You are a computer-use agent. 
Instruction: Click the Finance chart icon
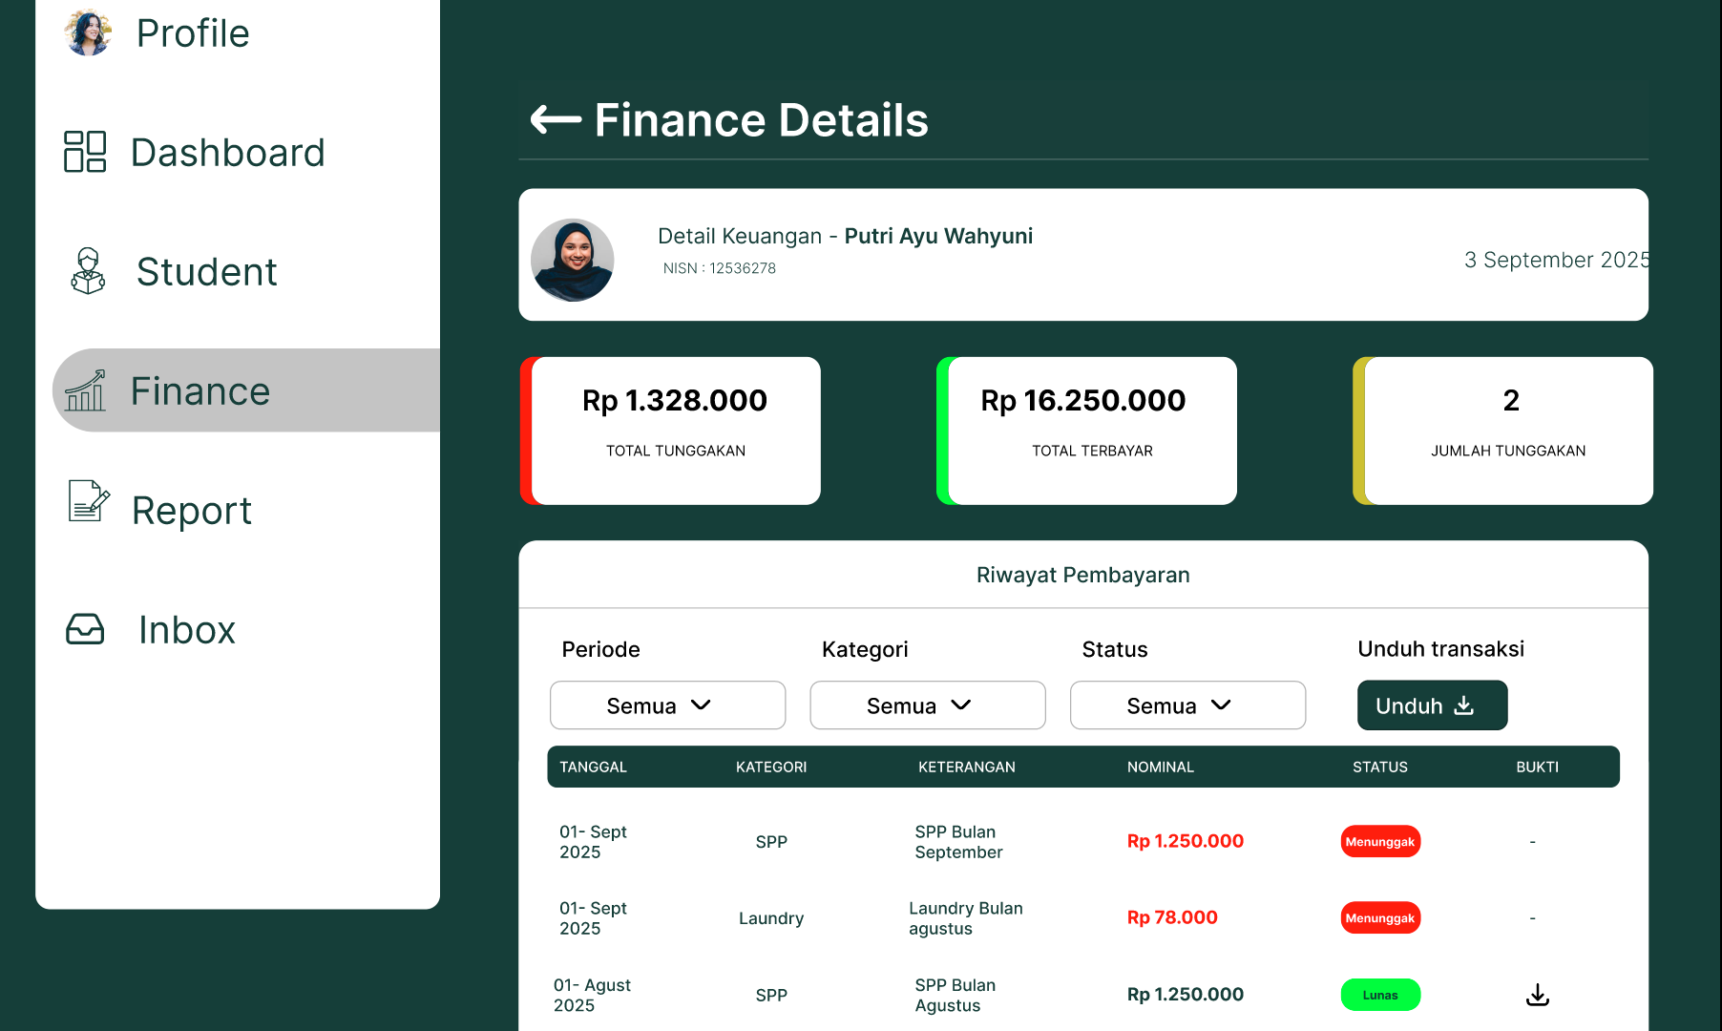coord(85,390)
